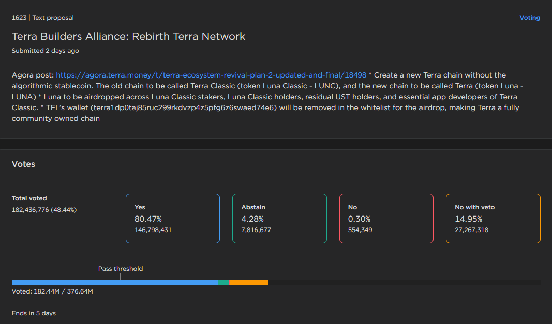Click Yes percentage 80.47%
552x324 pixels.
tap(148, 219)
